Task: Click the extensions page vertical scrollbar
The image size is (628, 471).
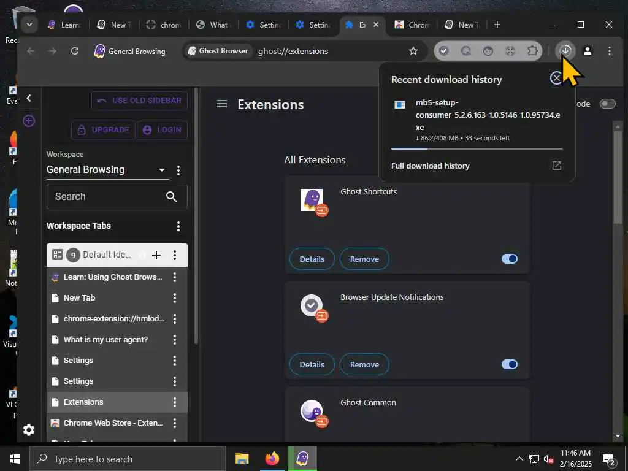Action: coord(618,178)
